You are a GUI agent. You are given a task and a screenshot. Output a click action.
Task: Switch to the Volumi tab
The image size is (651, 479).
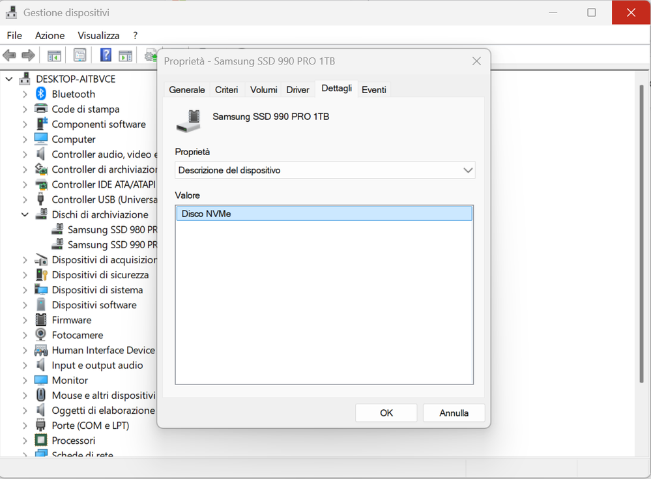point(264,90)
